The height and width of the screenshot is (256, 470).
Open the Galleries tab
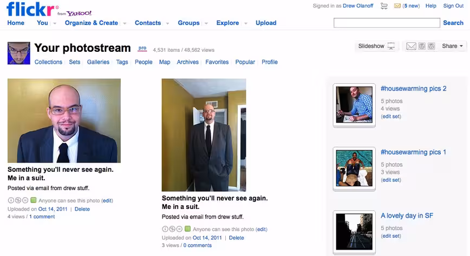click(98, 62)
